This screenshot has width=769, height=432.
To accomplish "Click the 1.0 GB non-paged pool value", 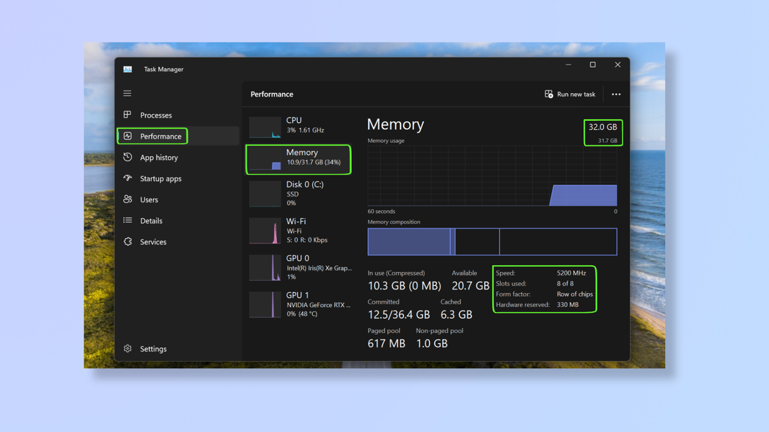I will tap(432, 344).
